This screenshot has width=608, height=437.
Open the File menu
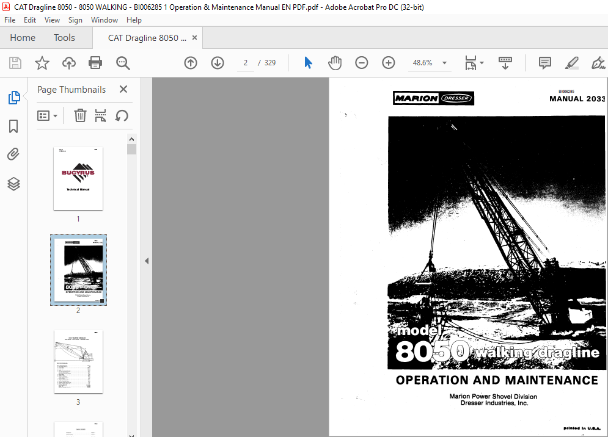10,20
